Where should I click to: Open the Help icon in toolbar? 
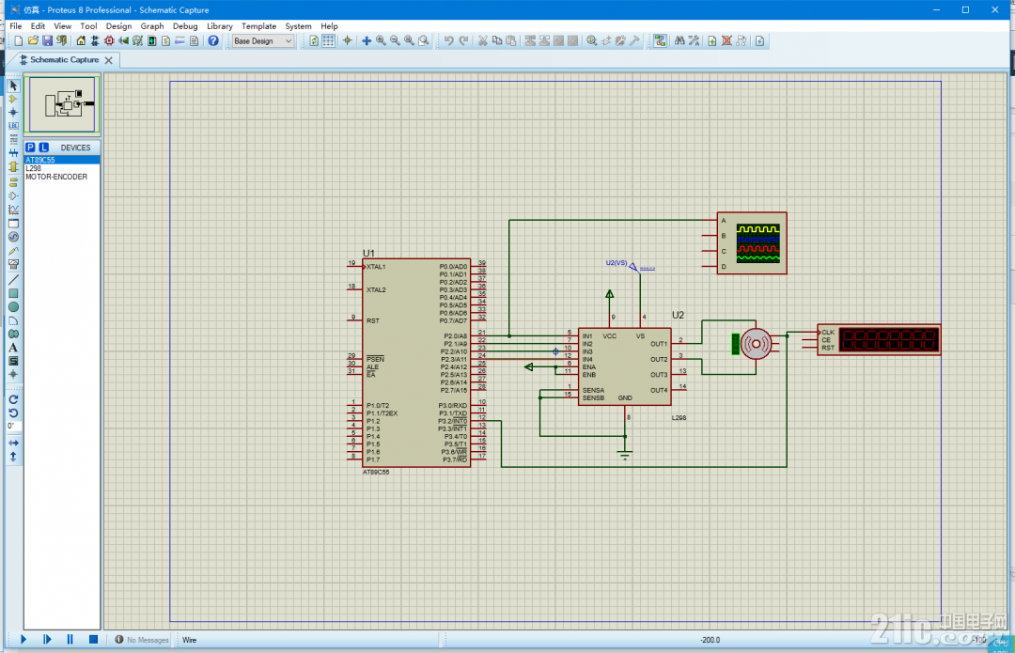tap(213, 40)
